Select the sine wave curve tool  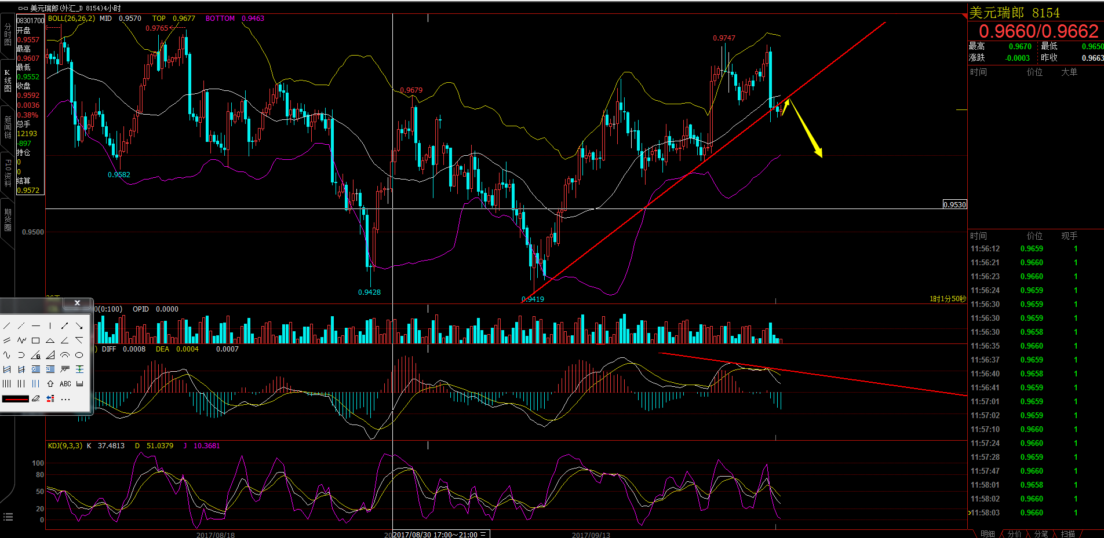(x=7, y=355)
